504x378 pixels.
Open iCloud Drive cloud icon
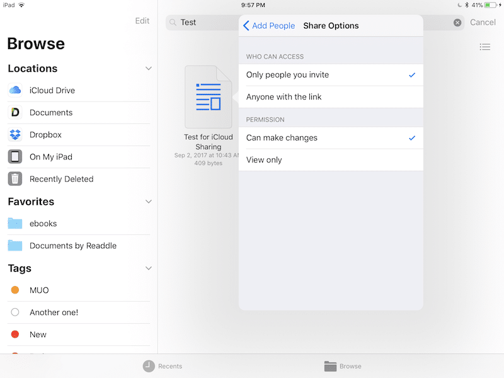(15, 90)
